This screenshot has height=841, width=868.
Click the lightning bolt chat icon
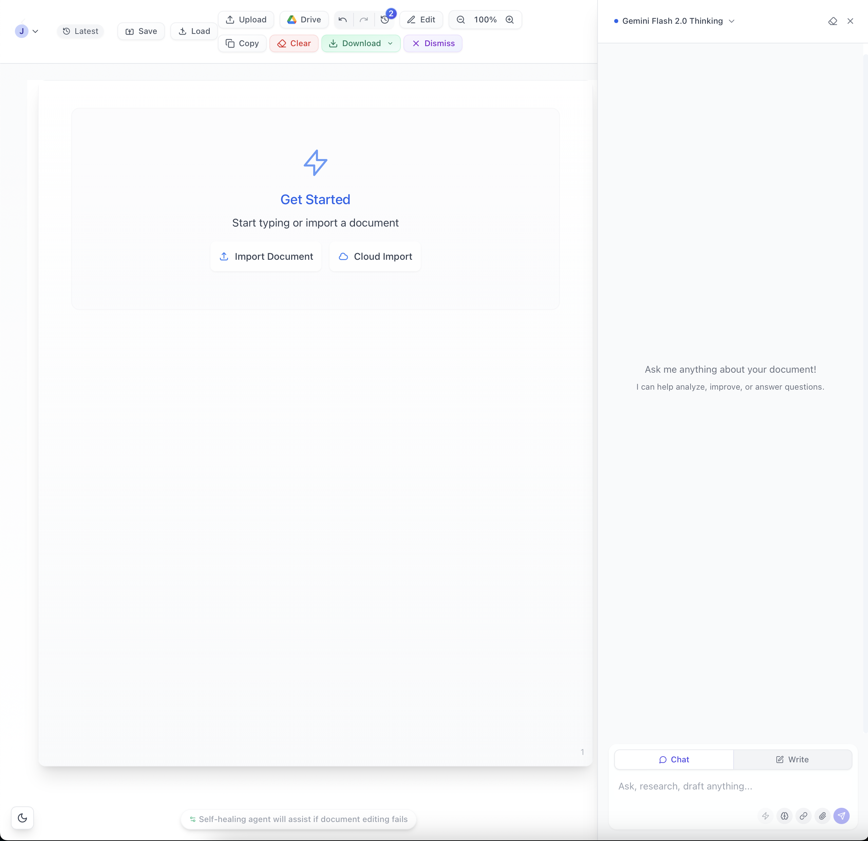765,816
